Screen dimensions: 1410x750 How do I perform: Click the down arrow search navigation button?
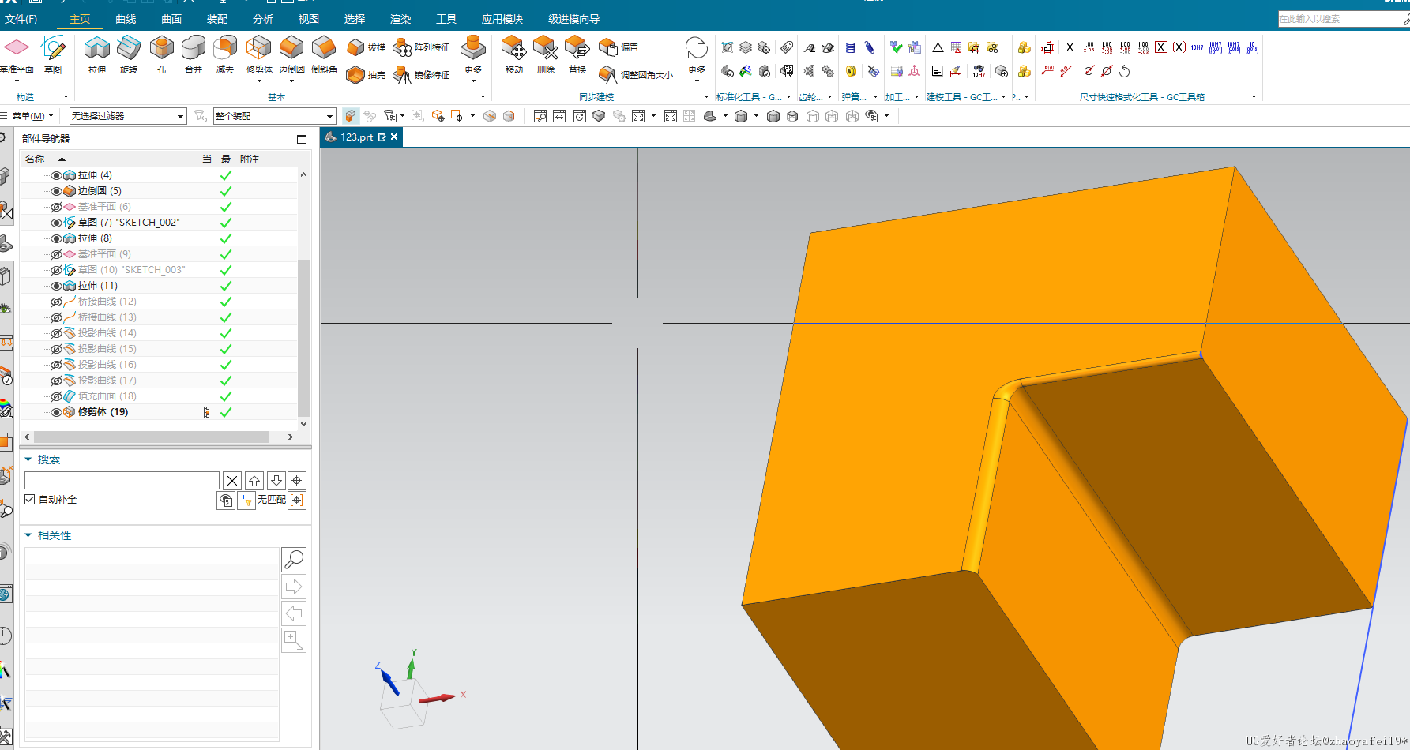tap(276, 480)
